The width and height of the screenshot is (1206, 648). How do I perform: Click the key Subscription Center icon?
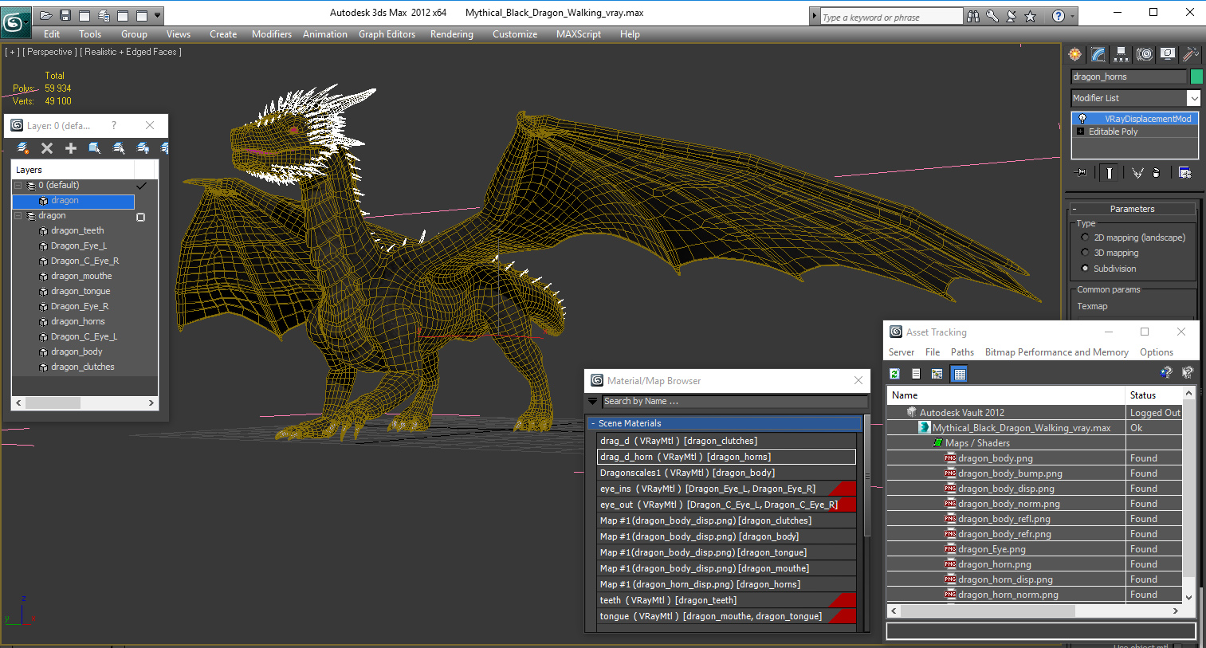(x=992, y=16)
